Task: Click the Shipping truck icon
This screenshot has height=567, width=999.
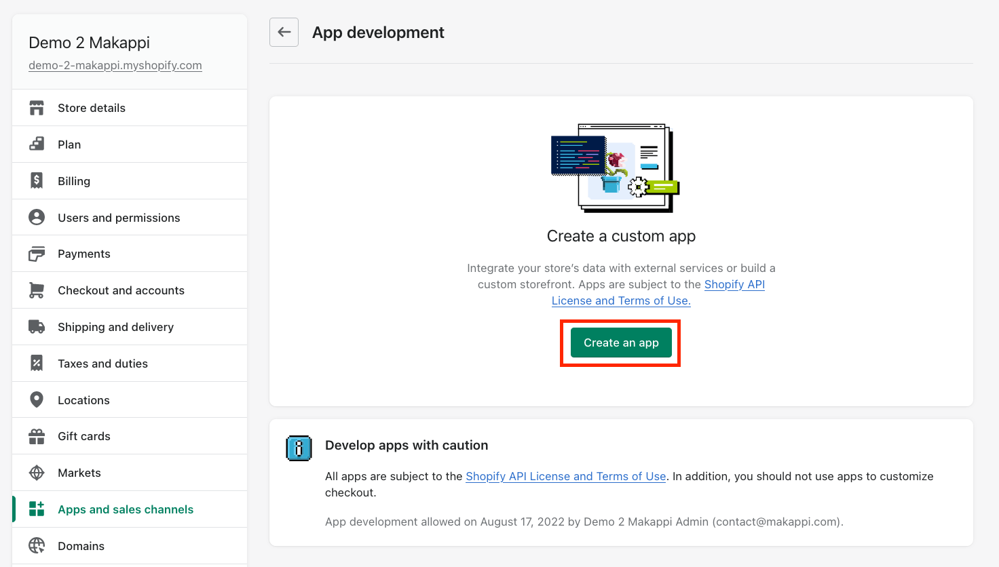Action: (x=37, y=327)
